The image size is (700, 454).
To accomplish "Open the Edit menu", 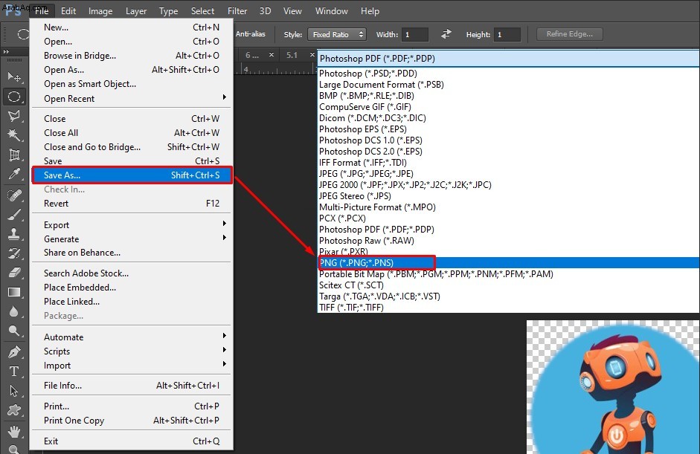I will point(68,10).
